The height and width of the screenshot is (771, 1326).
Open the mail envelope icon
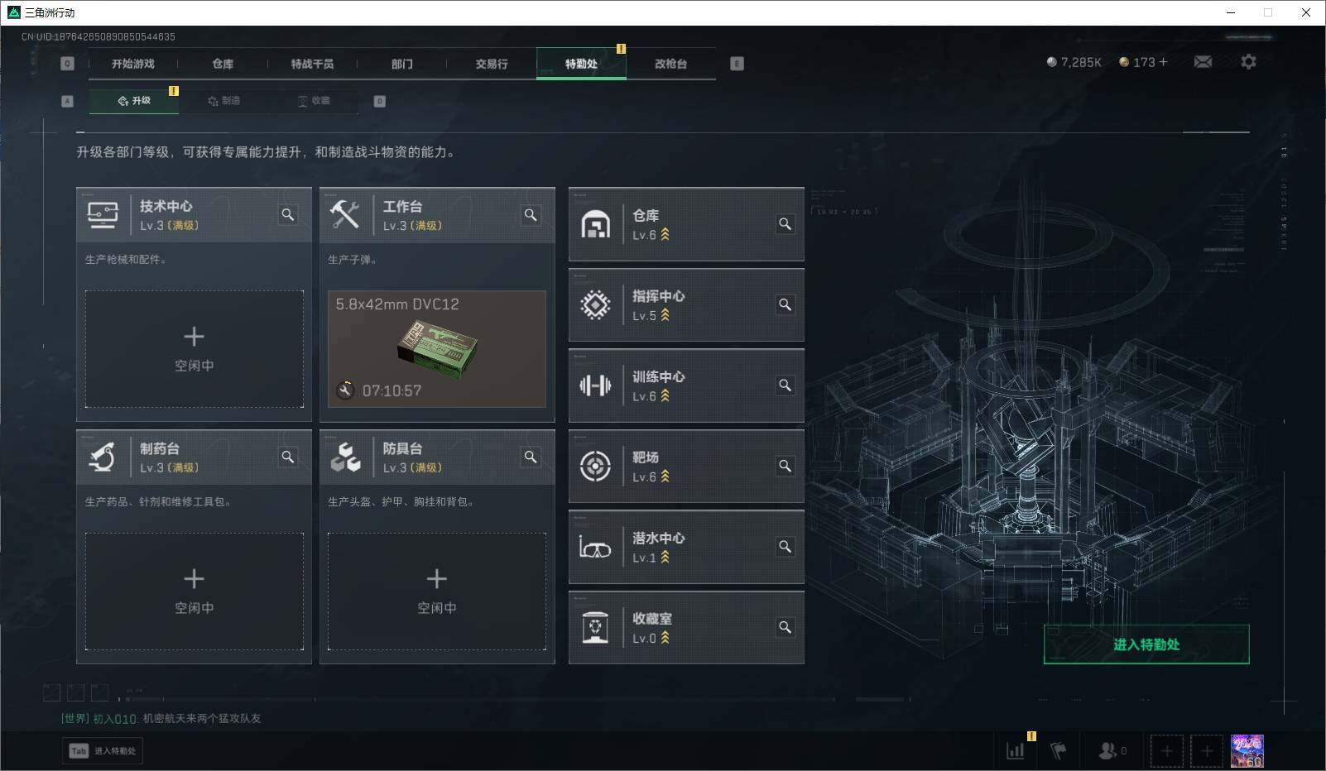(1203, 62)
